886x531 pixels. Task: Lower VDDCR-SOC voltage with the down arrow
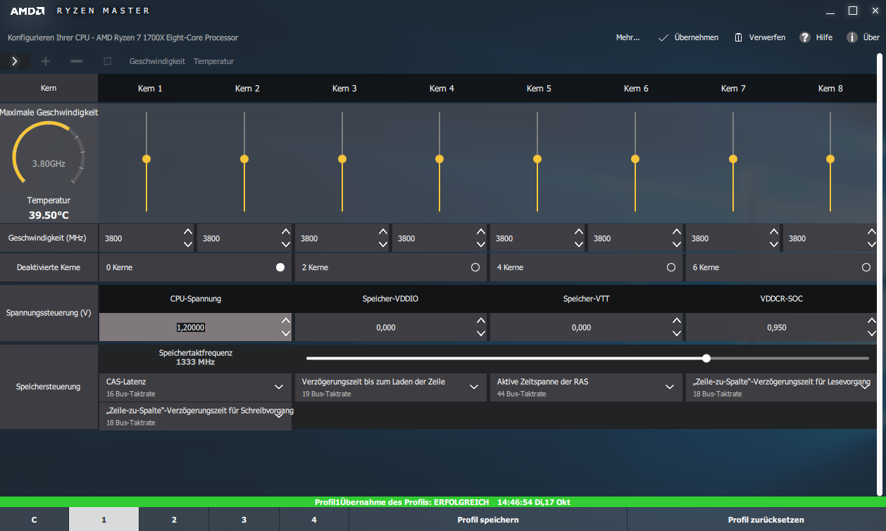[873, 333]
